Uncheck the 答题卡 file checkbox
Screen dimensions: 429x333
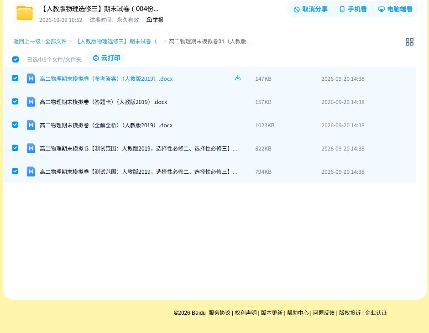tap(15, 101)
